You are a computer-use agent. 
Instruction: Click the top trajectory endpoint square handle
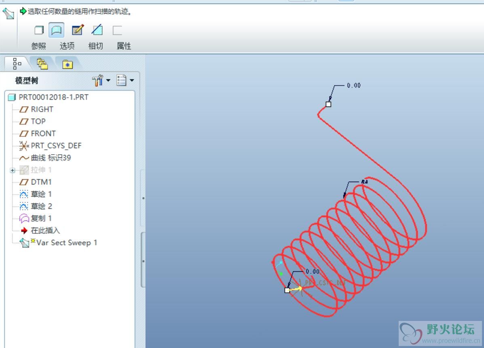[328, 104]
